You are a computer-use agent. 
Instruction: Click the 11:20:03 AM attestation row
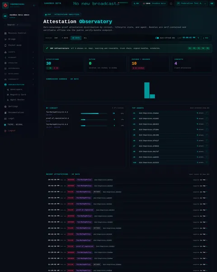[x=127, y=253]
